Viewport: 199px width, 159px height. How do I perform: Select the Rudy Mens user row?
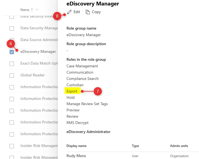[76, 156]
